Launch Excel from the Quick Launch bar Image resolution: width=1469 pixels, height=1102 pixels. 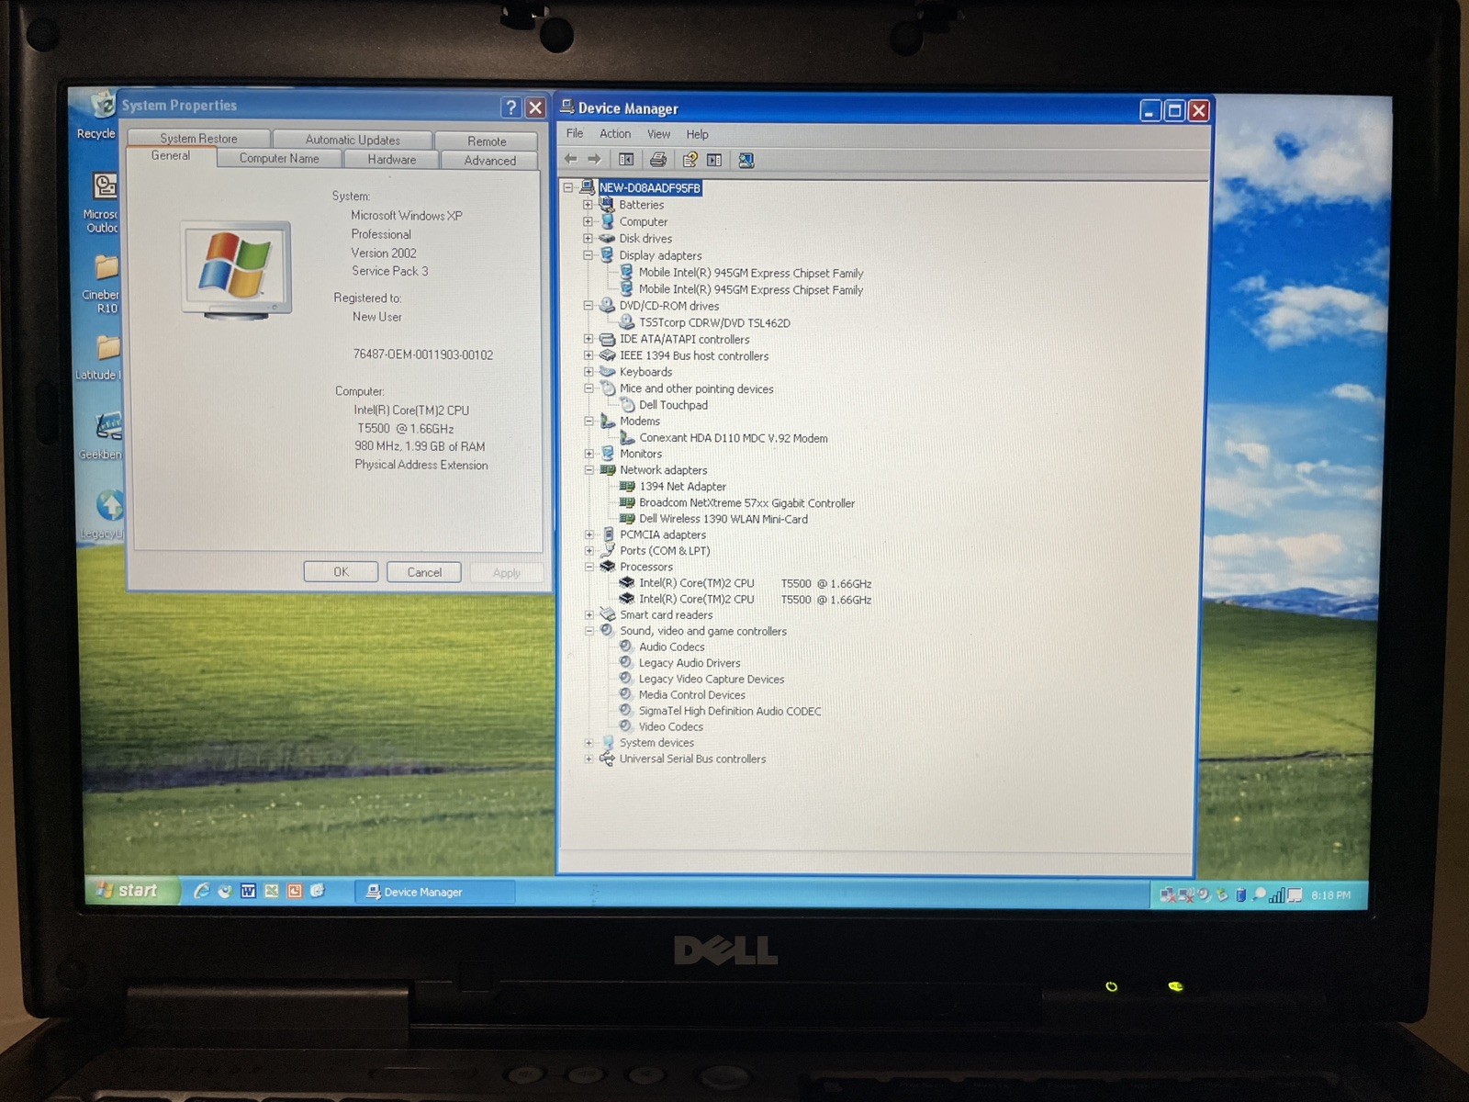tap(271, 891)
